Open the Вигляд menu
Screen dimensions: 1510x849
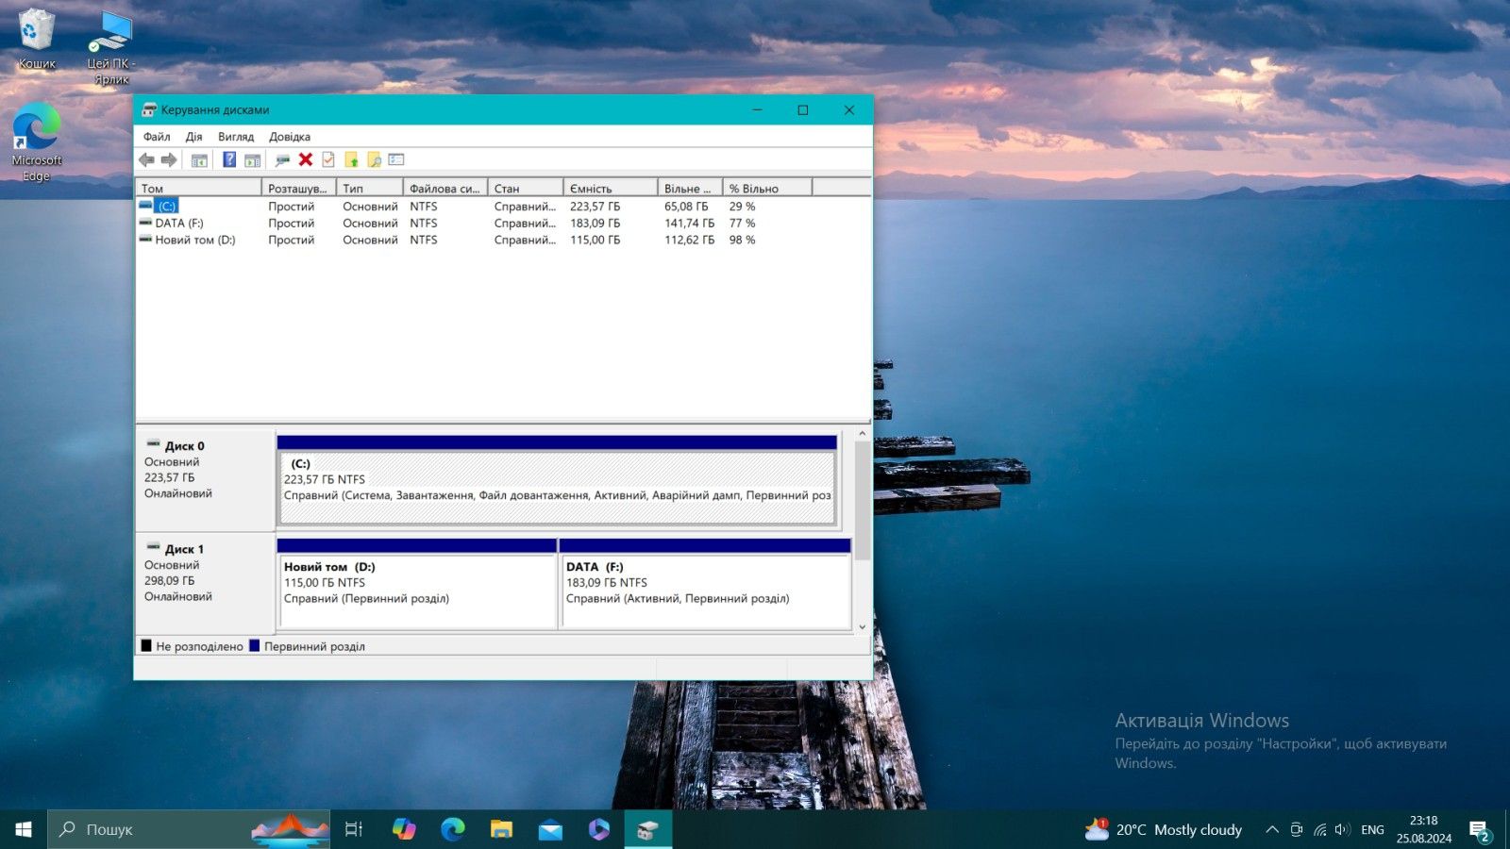(x=236, y=137)
